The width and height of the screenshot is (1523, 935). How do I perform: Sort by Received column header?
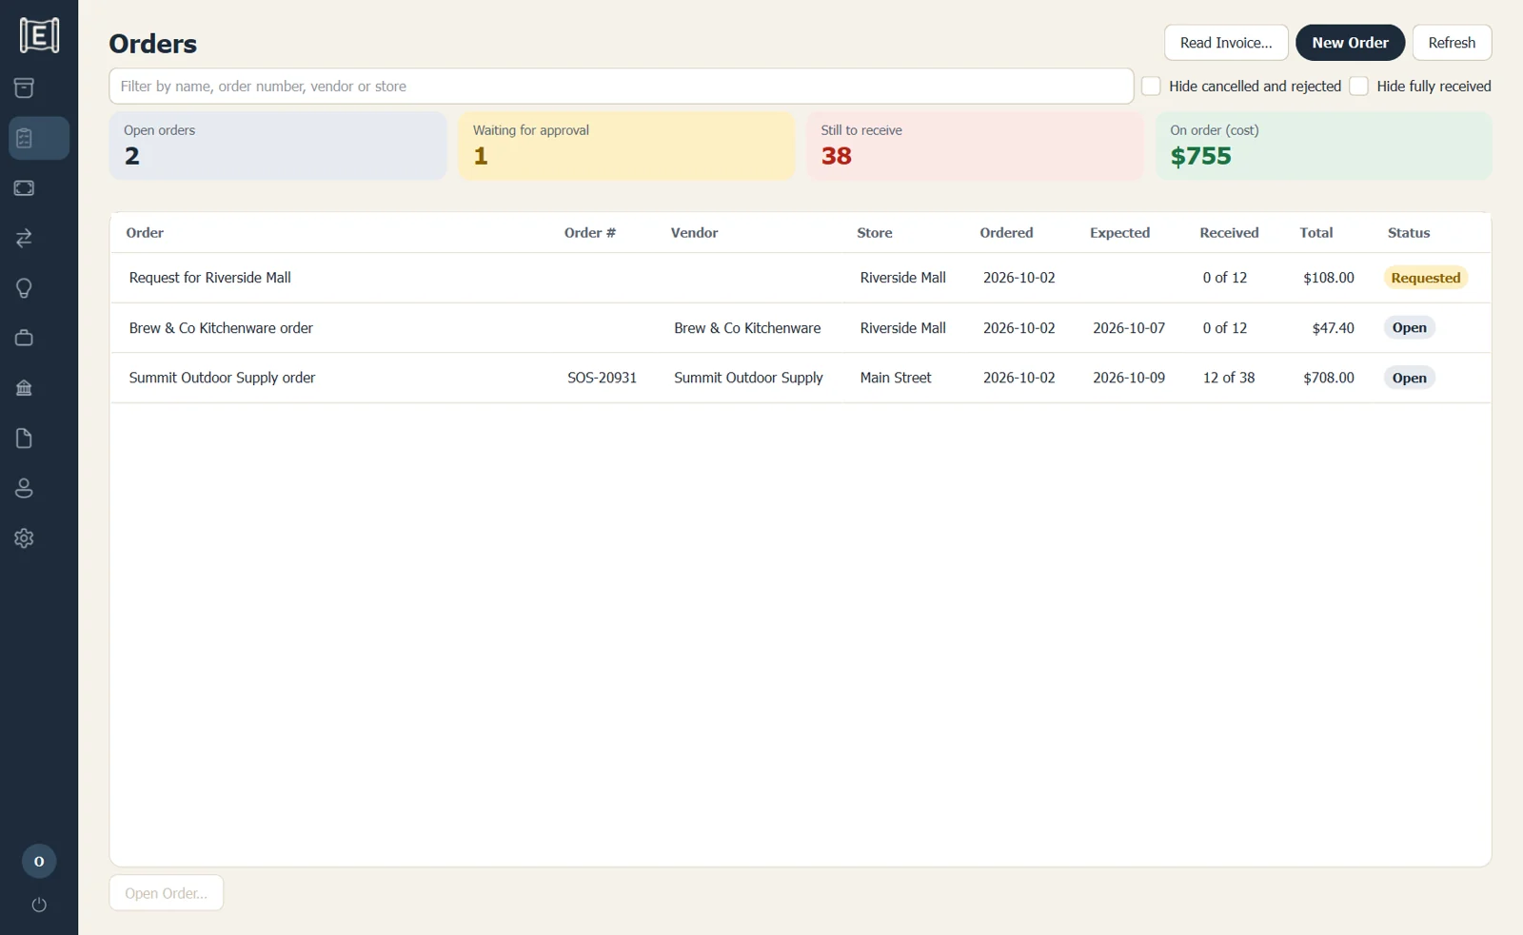click(x=1229, y=233)
